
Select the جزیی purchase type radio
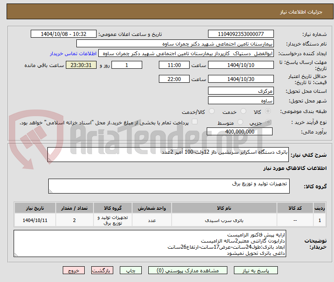pyautogui.click(x=269, y=122)
